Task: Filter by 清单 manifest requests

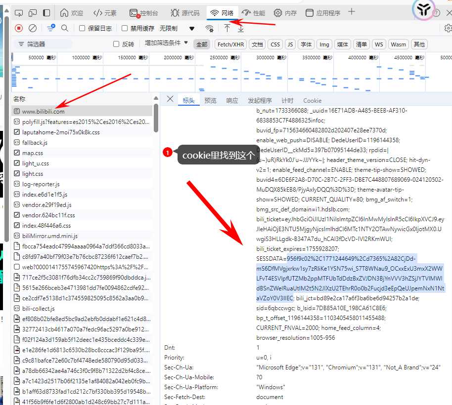Action: coord(361,44)
